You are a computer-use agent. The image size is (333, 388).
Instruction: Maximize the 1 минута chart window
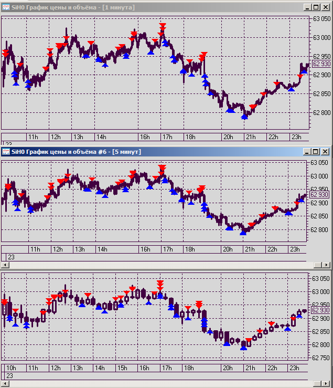point(316,7)
